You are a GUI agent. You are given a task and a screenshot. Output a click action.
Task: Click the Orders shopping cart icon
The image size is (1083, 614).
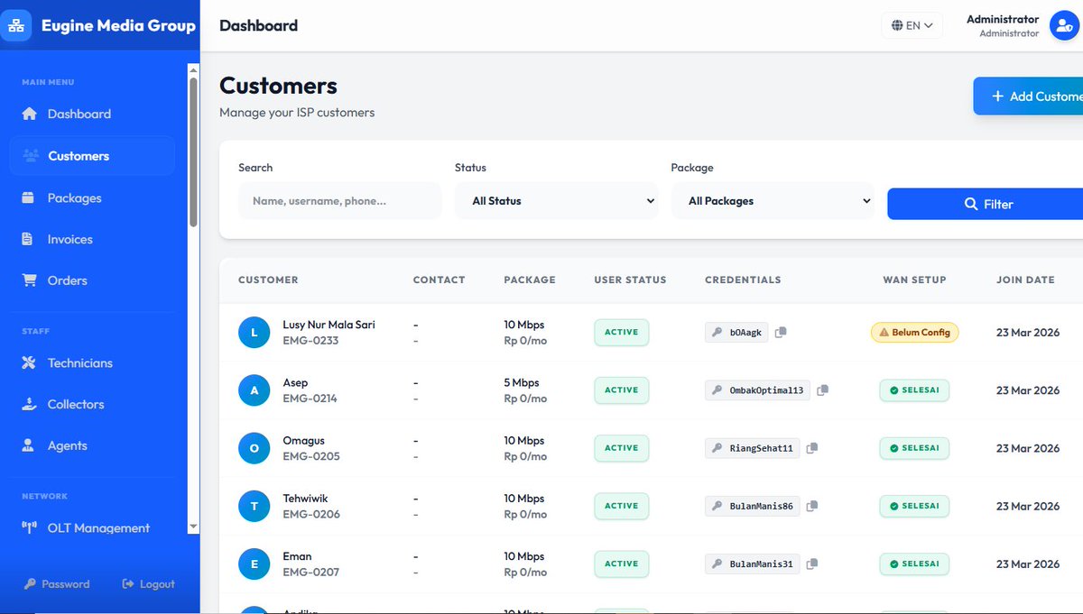[29, 280]
